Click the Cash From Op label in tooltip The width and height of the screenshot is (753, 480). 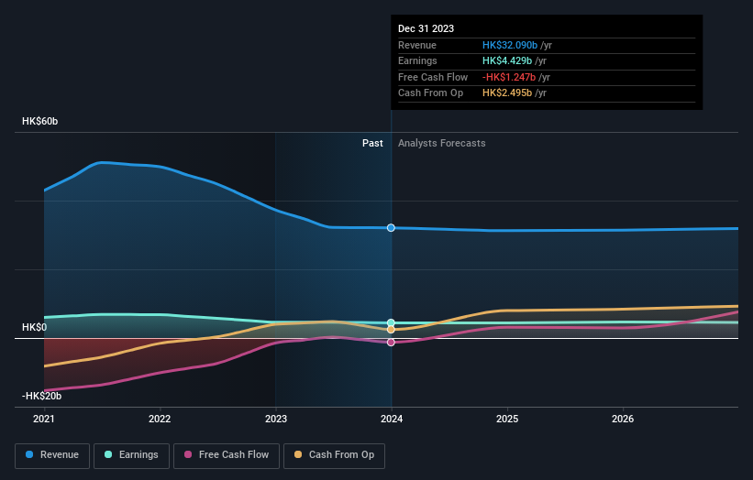(x=431, y=93)
